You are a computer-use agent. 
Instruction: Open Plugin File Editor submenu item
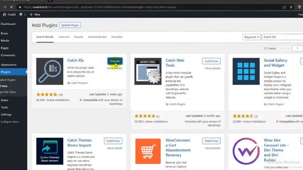pos(9,92)
